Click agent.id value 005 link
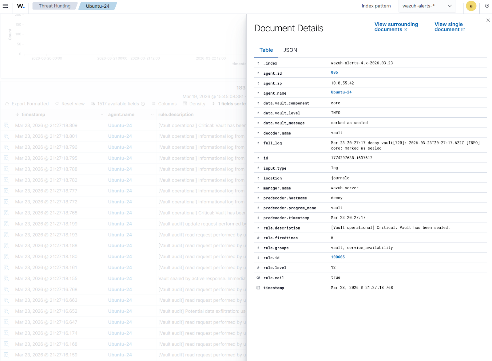Screen dimensions: 492x361 (334, 73)
